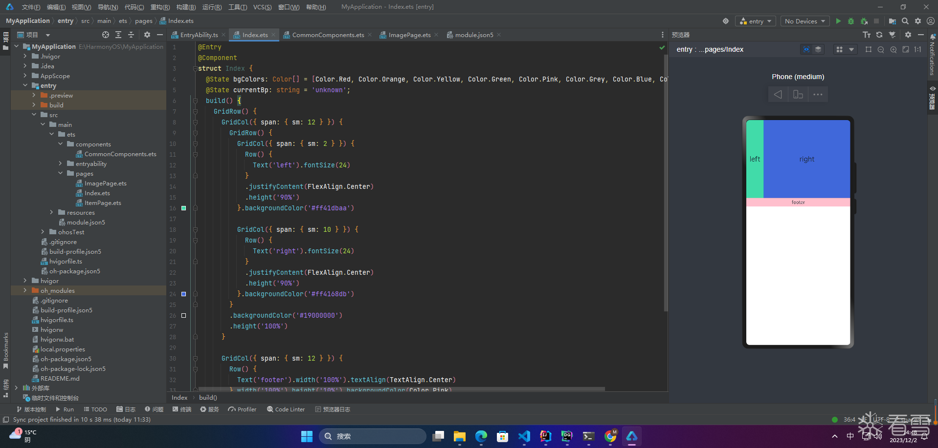
Task: Switch to CommonComponents.ets tab
Action: 328,35
